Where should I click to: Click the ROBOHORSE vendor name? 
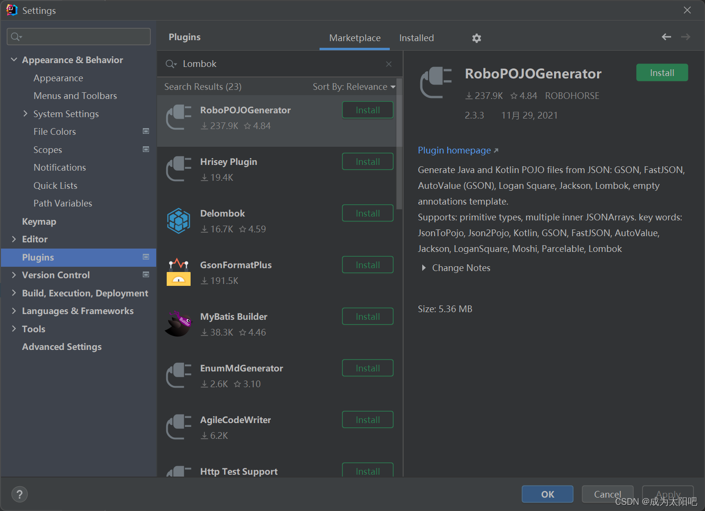[572, 96]
